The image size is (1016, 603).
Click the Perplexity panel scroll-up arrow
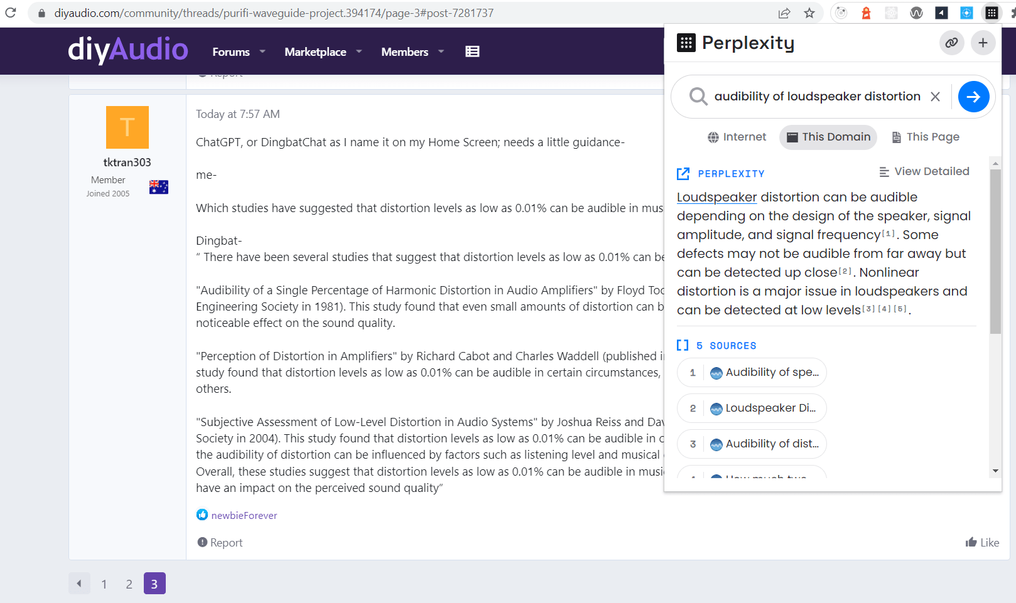995,163
